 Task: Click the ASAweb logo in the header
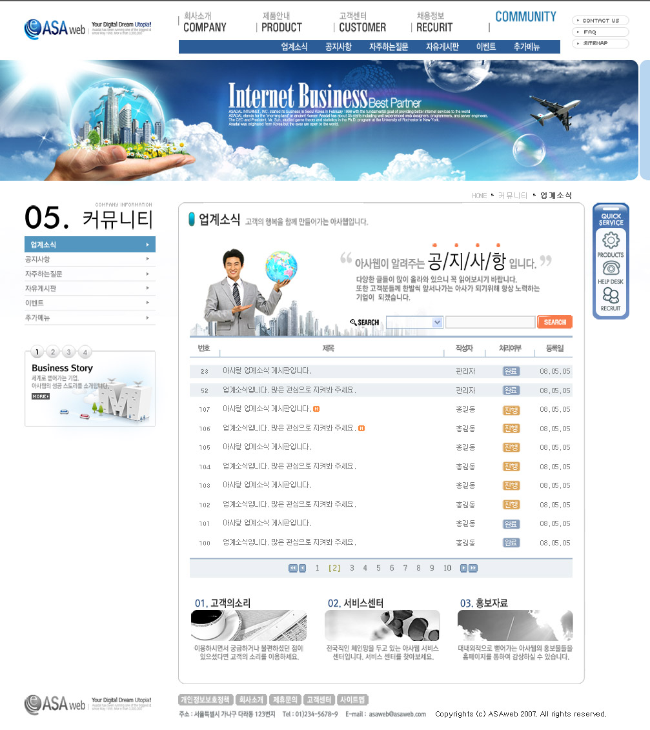point(55,28)
